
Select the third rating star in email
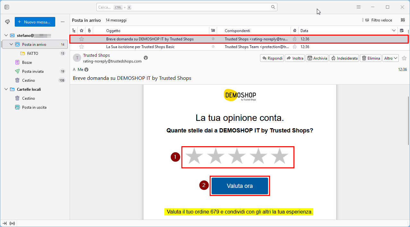click(x=237, y=156)
